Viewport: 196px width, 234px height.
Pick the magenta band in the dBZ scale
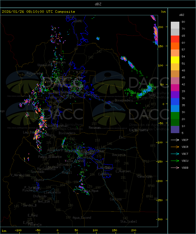point(175,88)
